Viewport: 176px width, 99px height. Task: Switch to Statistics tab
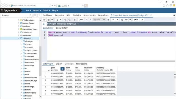click(77, 15)
